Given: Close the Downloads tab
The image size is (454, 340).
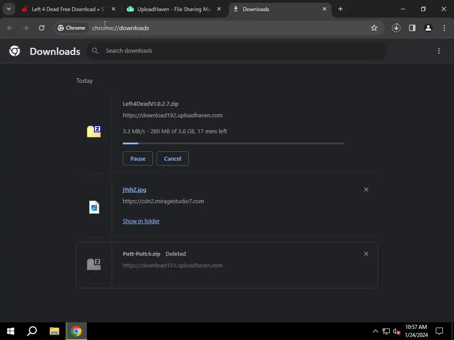Looking at the screenshot, I should click(x=325, y=9).
